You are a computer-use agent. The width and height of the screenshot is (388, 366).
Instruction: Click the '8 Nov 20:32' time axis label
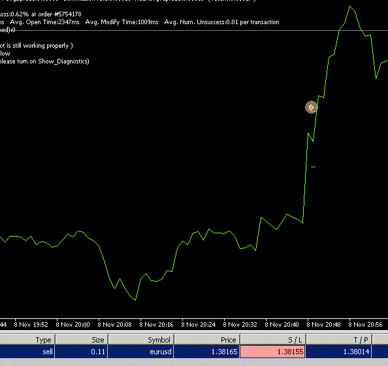[x=240, y=324]
